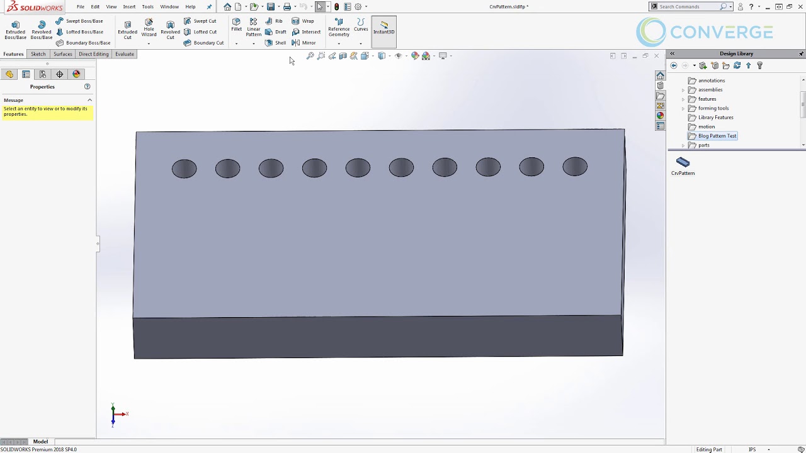Open the File menu
Image resolution: width=806 pixels, height=453 pixels.
pyautogui.click(x=81, y=6)
